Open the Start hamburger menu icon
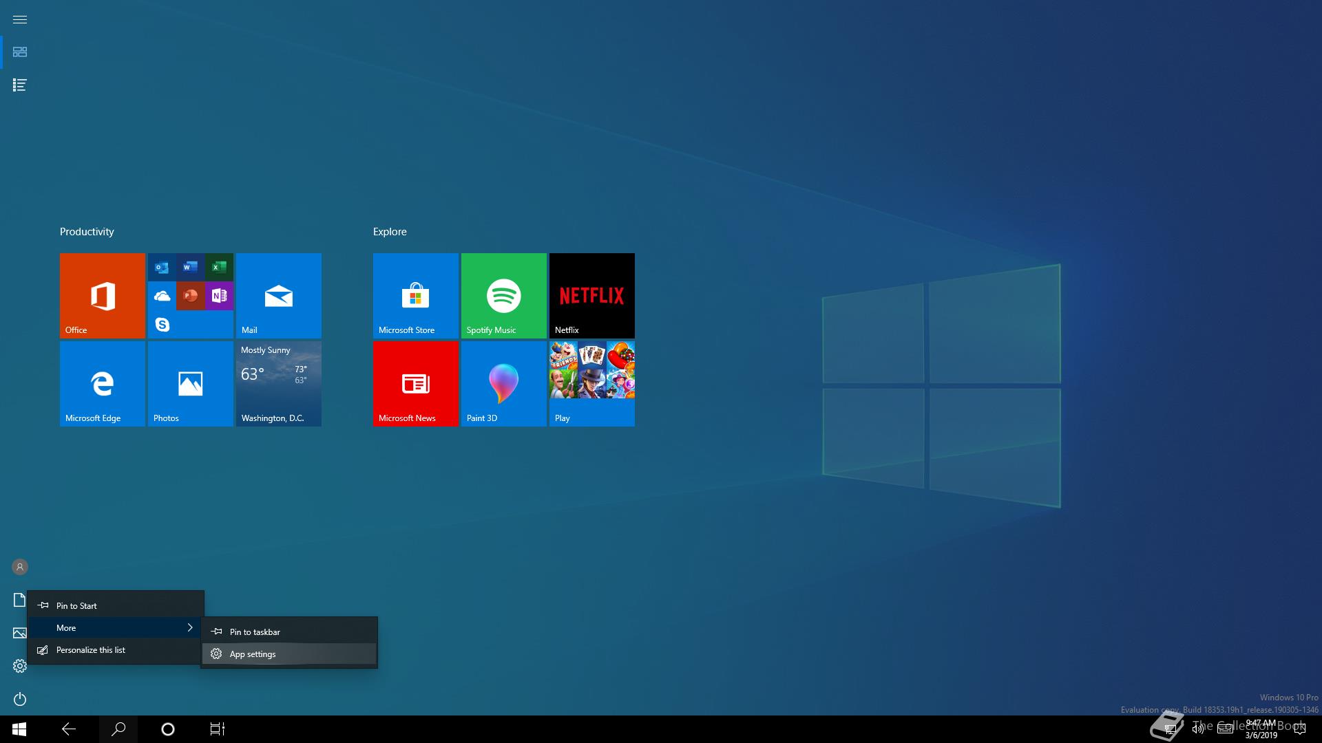This screenshot has height=743, width=1322. click(20, 19)
